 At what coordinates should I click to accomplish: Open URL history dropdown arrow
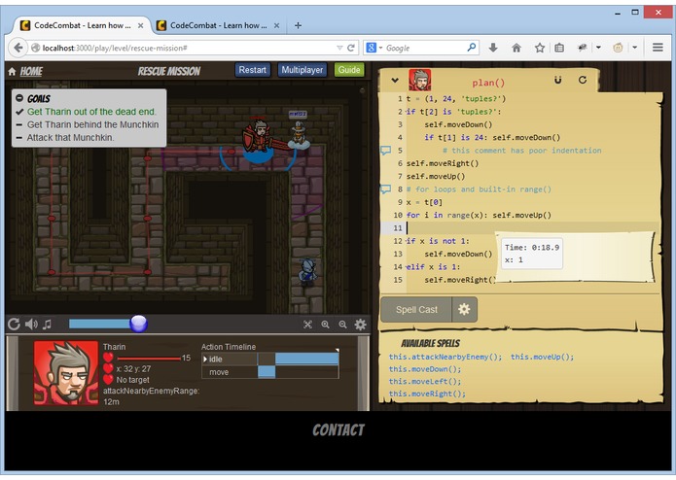tap(339, 48)
